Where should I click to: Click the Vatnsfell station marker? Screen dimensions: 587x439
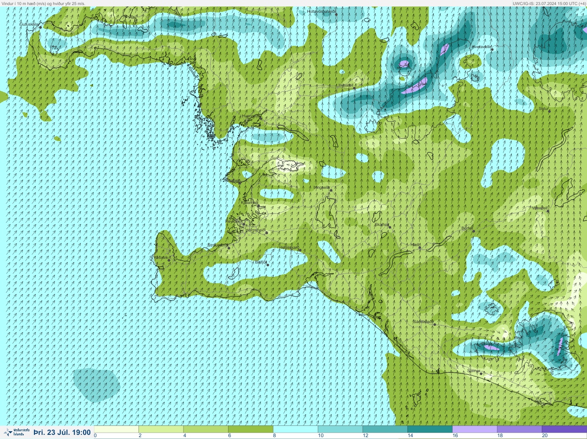(548, 211)
